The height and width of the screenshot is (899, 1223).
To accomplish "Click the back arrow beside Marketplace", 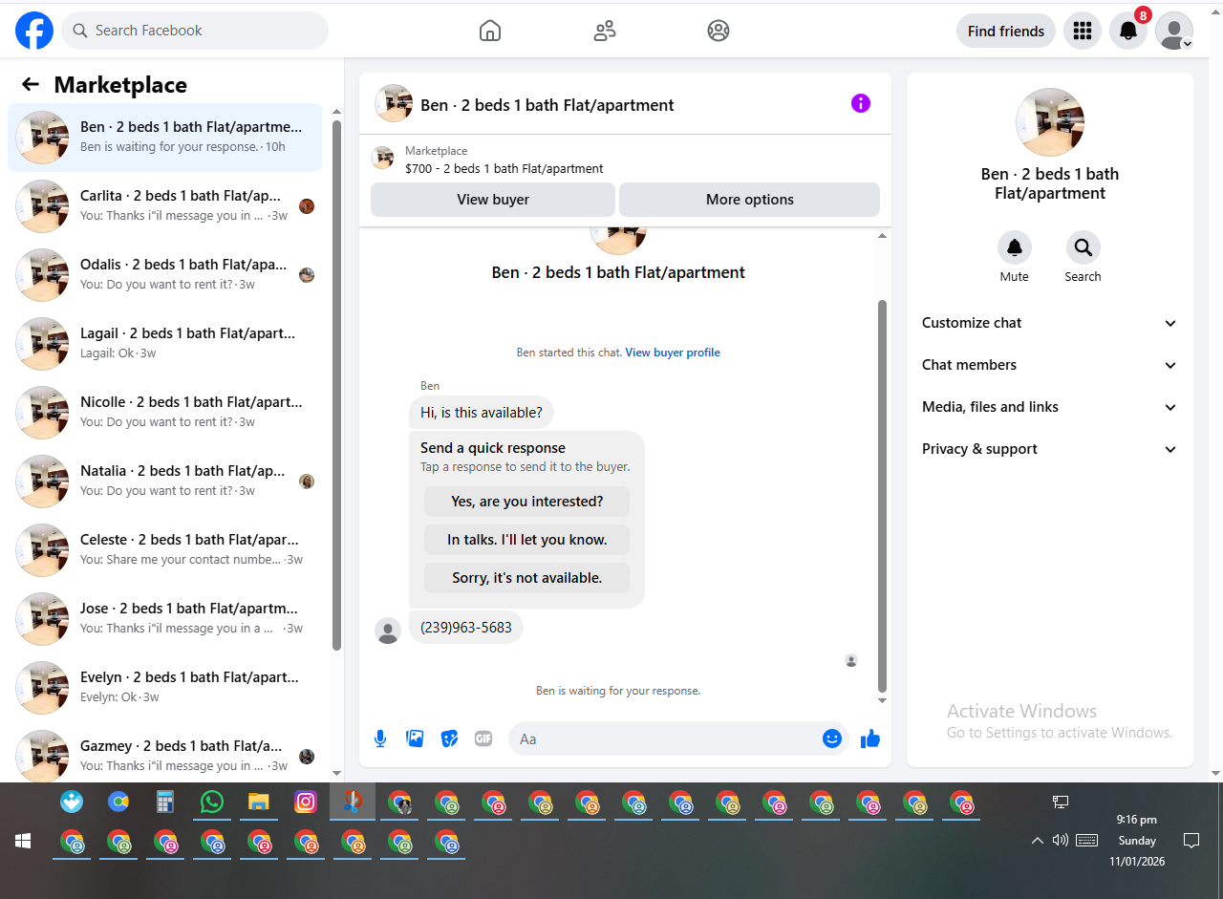I will 31,85.
